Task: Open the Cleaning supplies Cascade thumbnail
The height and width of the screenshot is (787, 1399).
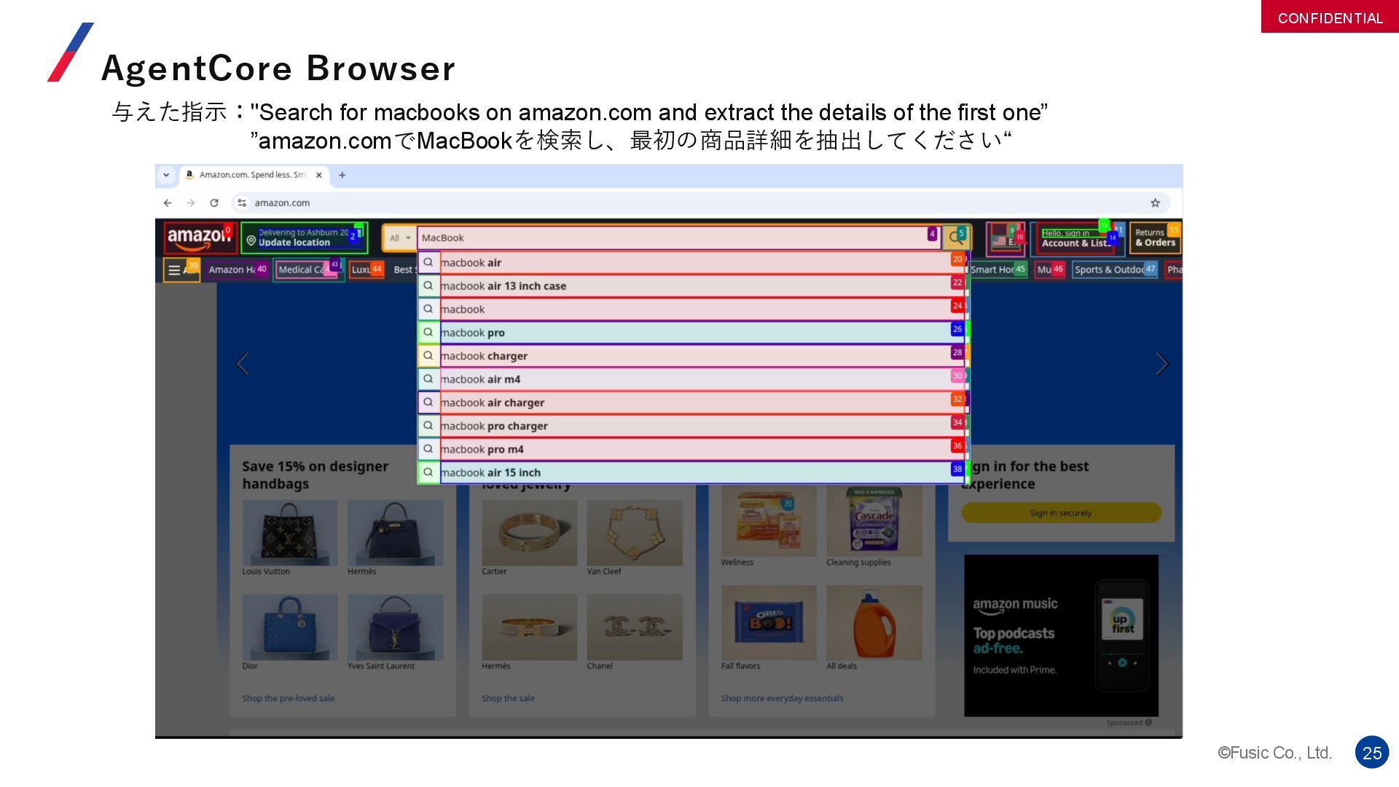Action: (874, 522)
